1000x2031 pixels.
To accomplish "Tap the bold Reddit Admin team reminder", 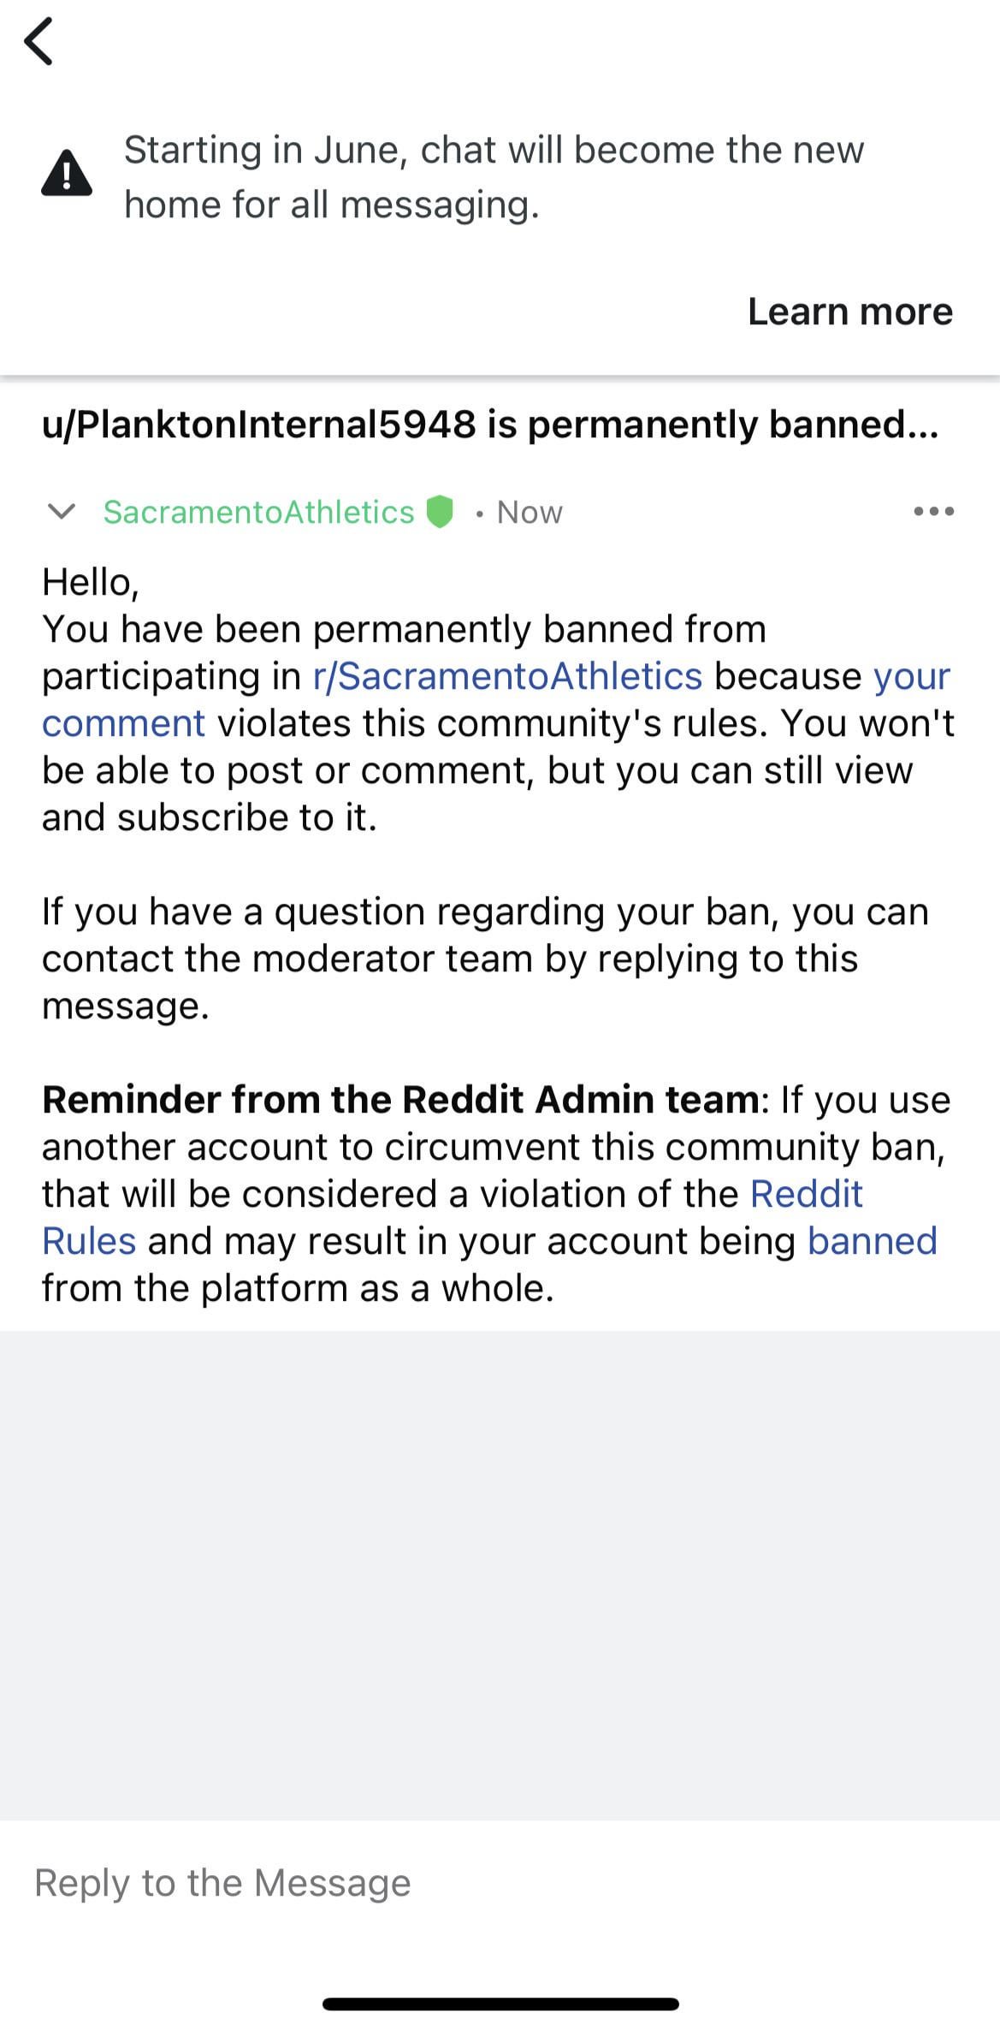I will (400, 1100).
